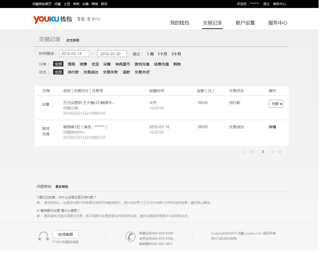The image size is (321, 253).
Task: Open 帮助中心 in top bar
Action: click(280, 4)
